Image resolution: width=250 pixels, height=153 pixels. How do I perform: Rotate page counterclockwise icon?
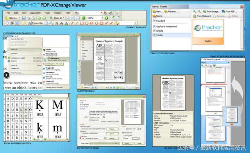pos(114,18)
